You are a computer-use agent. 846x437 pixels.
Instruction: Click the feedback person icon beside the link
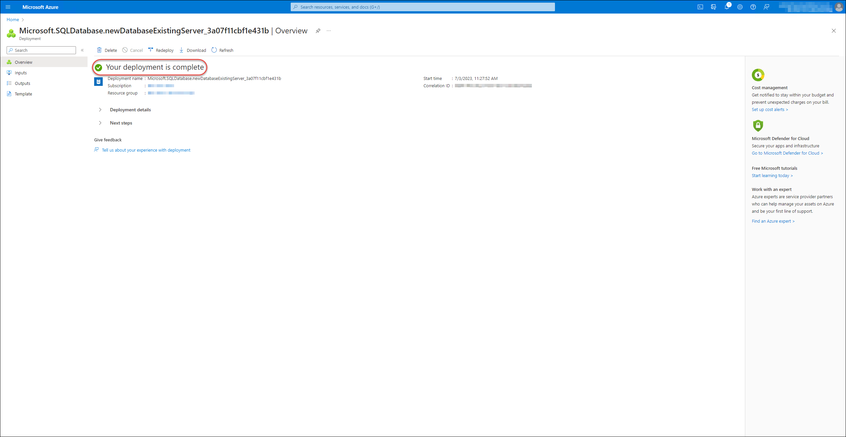[x=96, y=150]
